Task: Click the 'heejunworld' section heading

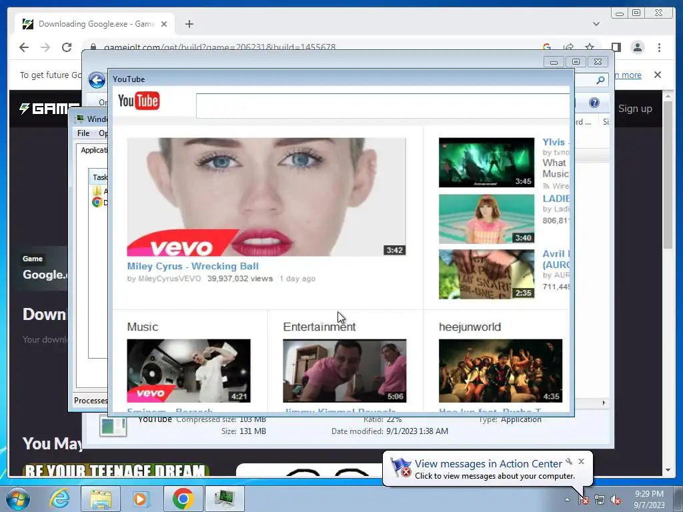Action: coord(470,327)
